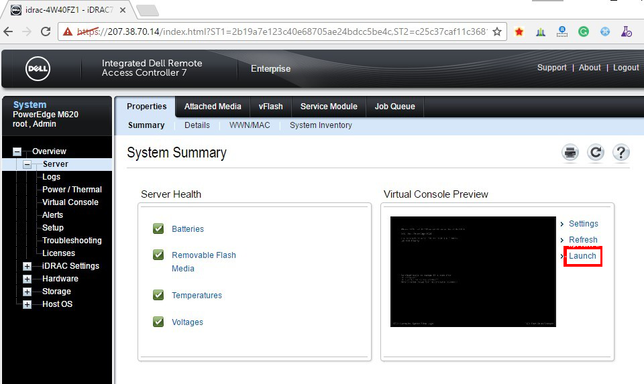Reload page with browser reload button
The image size is (644, 384).
point(46,31)
